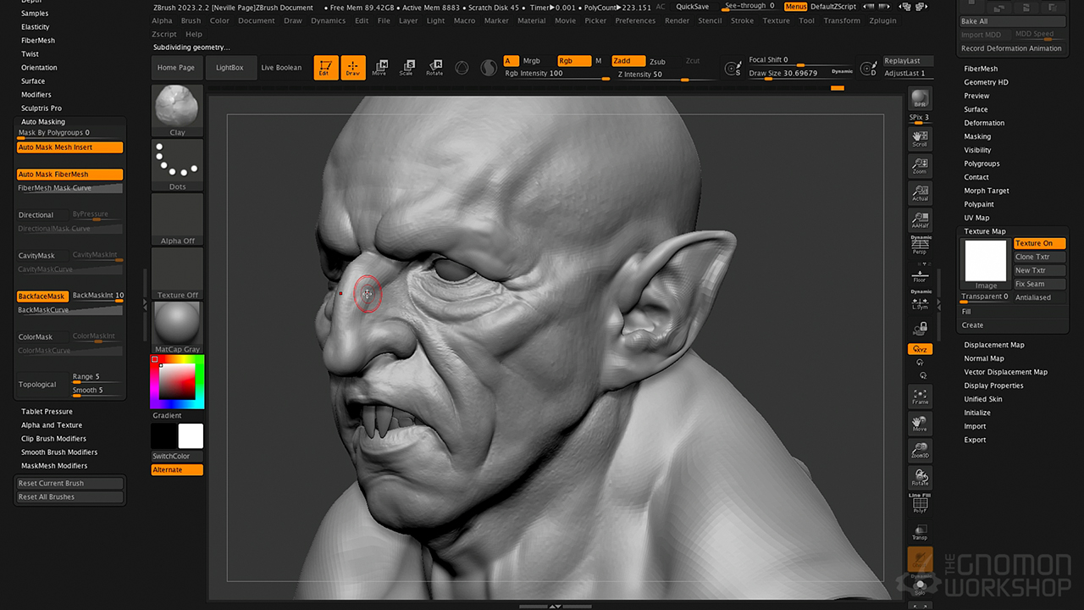Open the Zplugin menu
Viewport: 1084px width, 610px height.
click(882, 20)
